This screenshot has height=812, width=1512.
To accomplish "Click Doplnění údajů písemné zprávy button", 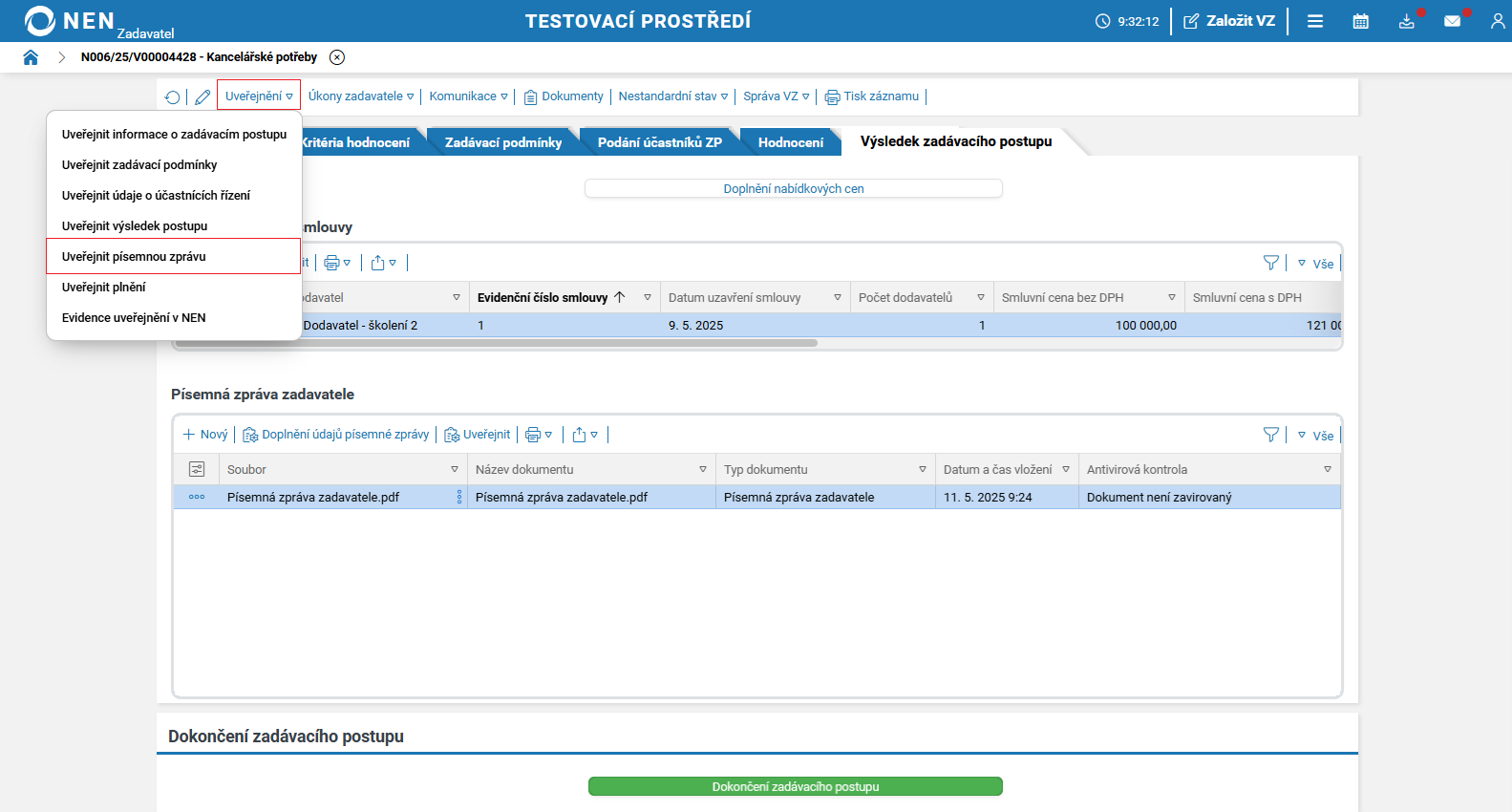I will [x=336, y=435].
